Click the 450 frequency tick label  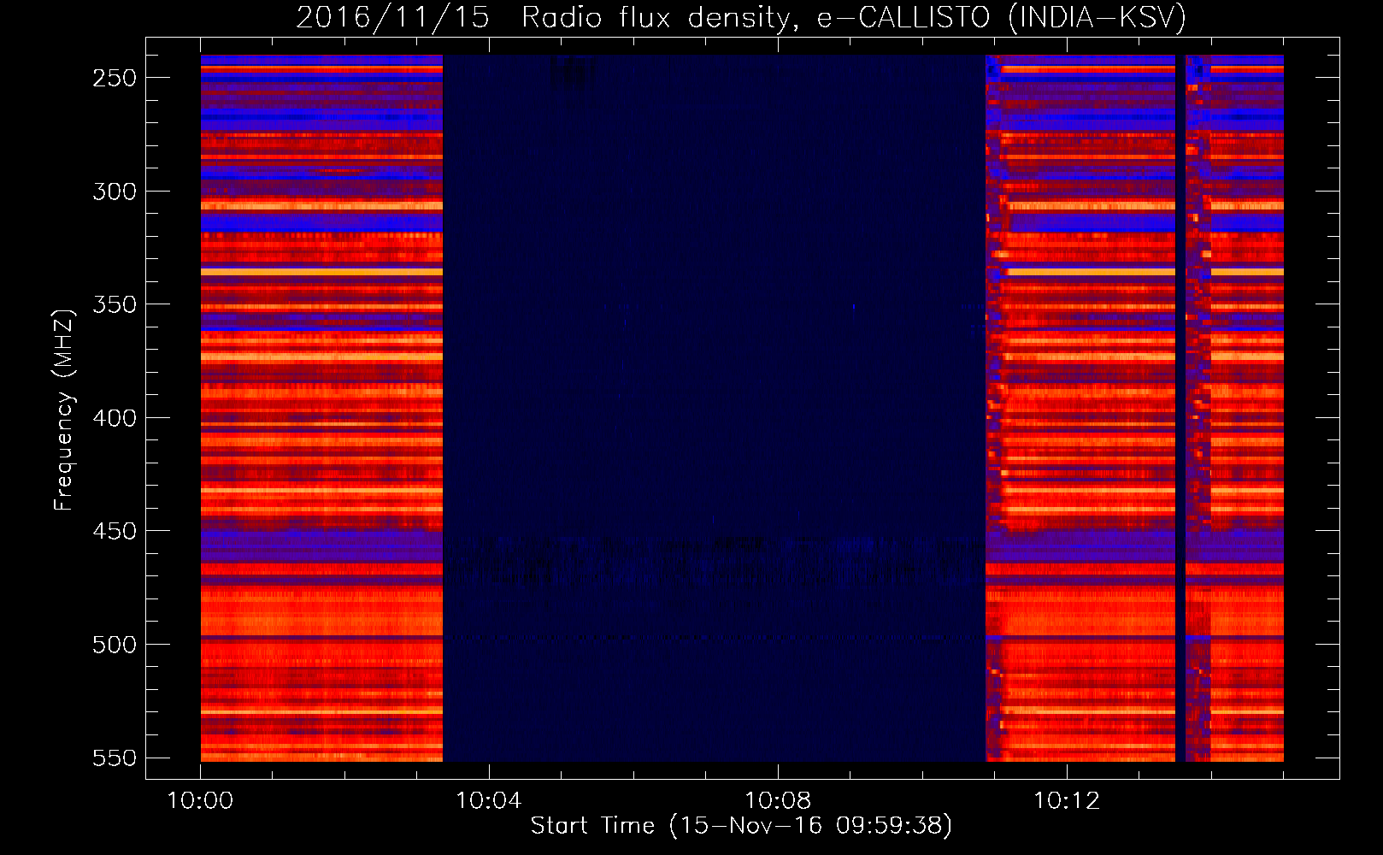pyautogui.click(x=115, y=531)
